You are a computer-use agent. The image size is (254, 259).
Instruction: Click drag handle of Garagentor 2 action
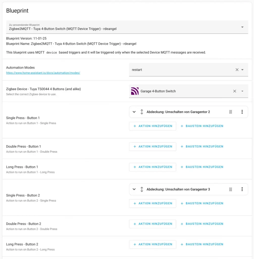coord(231,112)
